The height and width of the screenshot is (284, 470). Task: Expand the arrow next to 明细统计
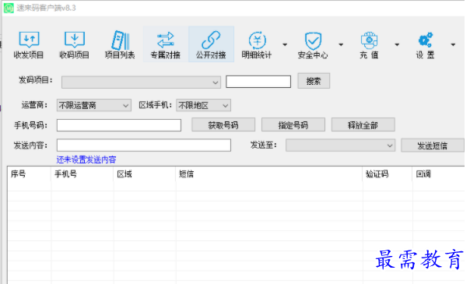[285, 44]
